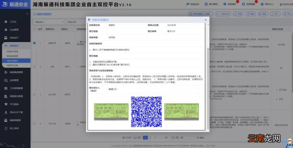293x148 pixels.
Task: Check the row 3 checkbox
Action: click(x=34, y=94)
